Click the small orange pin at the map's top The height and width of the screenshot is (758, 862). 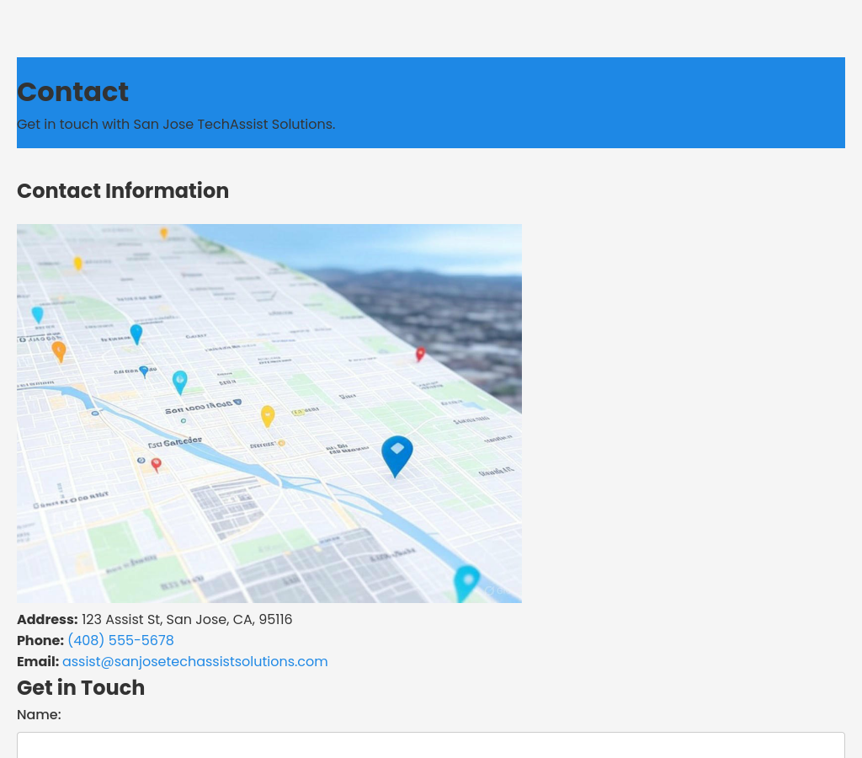point(163,232)
